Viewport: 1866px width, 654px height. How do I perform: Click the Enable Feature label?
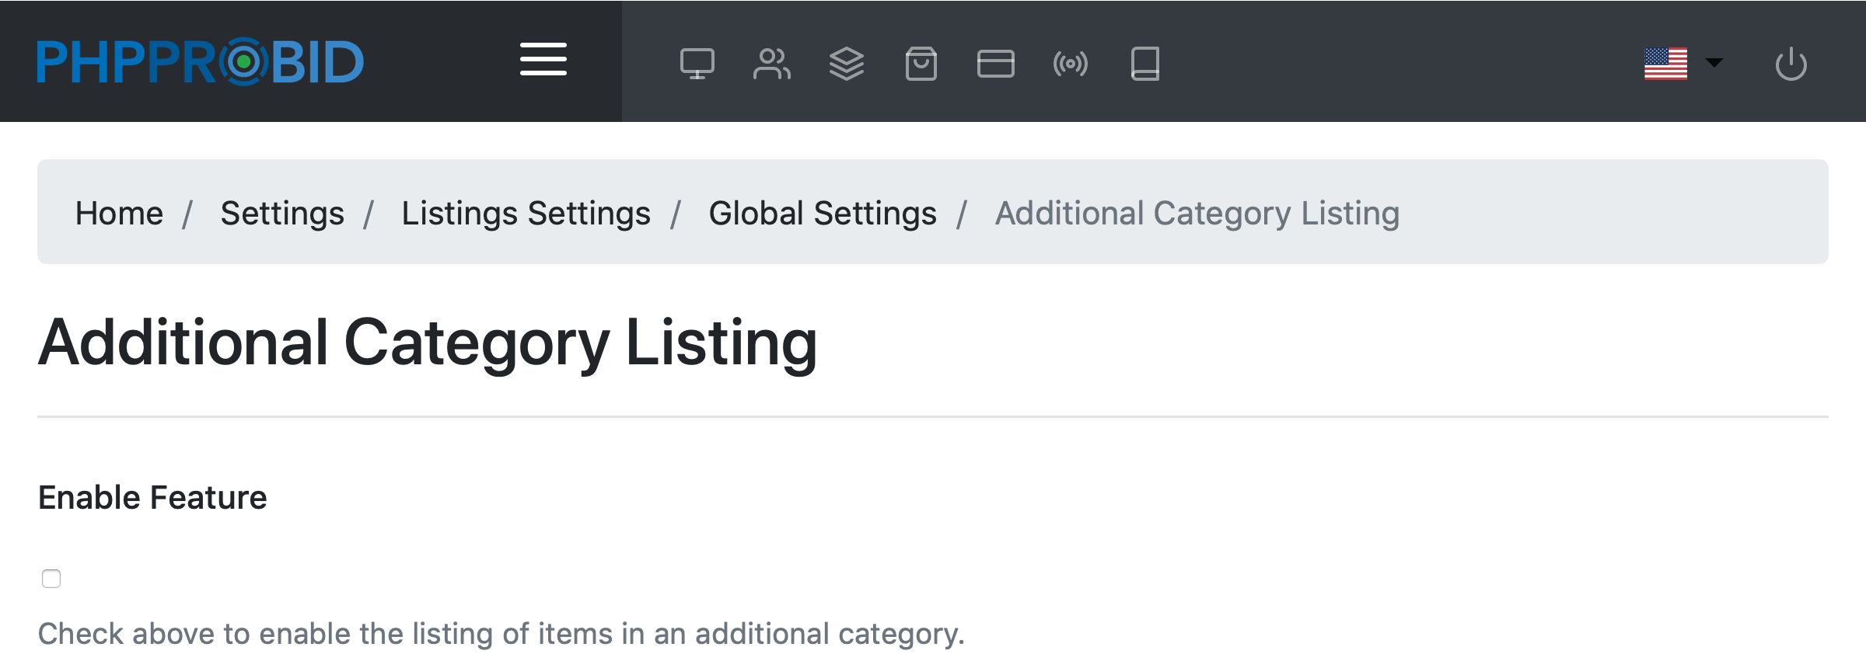pos(152,497)
